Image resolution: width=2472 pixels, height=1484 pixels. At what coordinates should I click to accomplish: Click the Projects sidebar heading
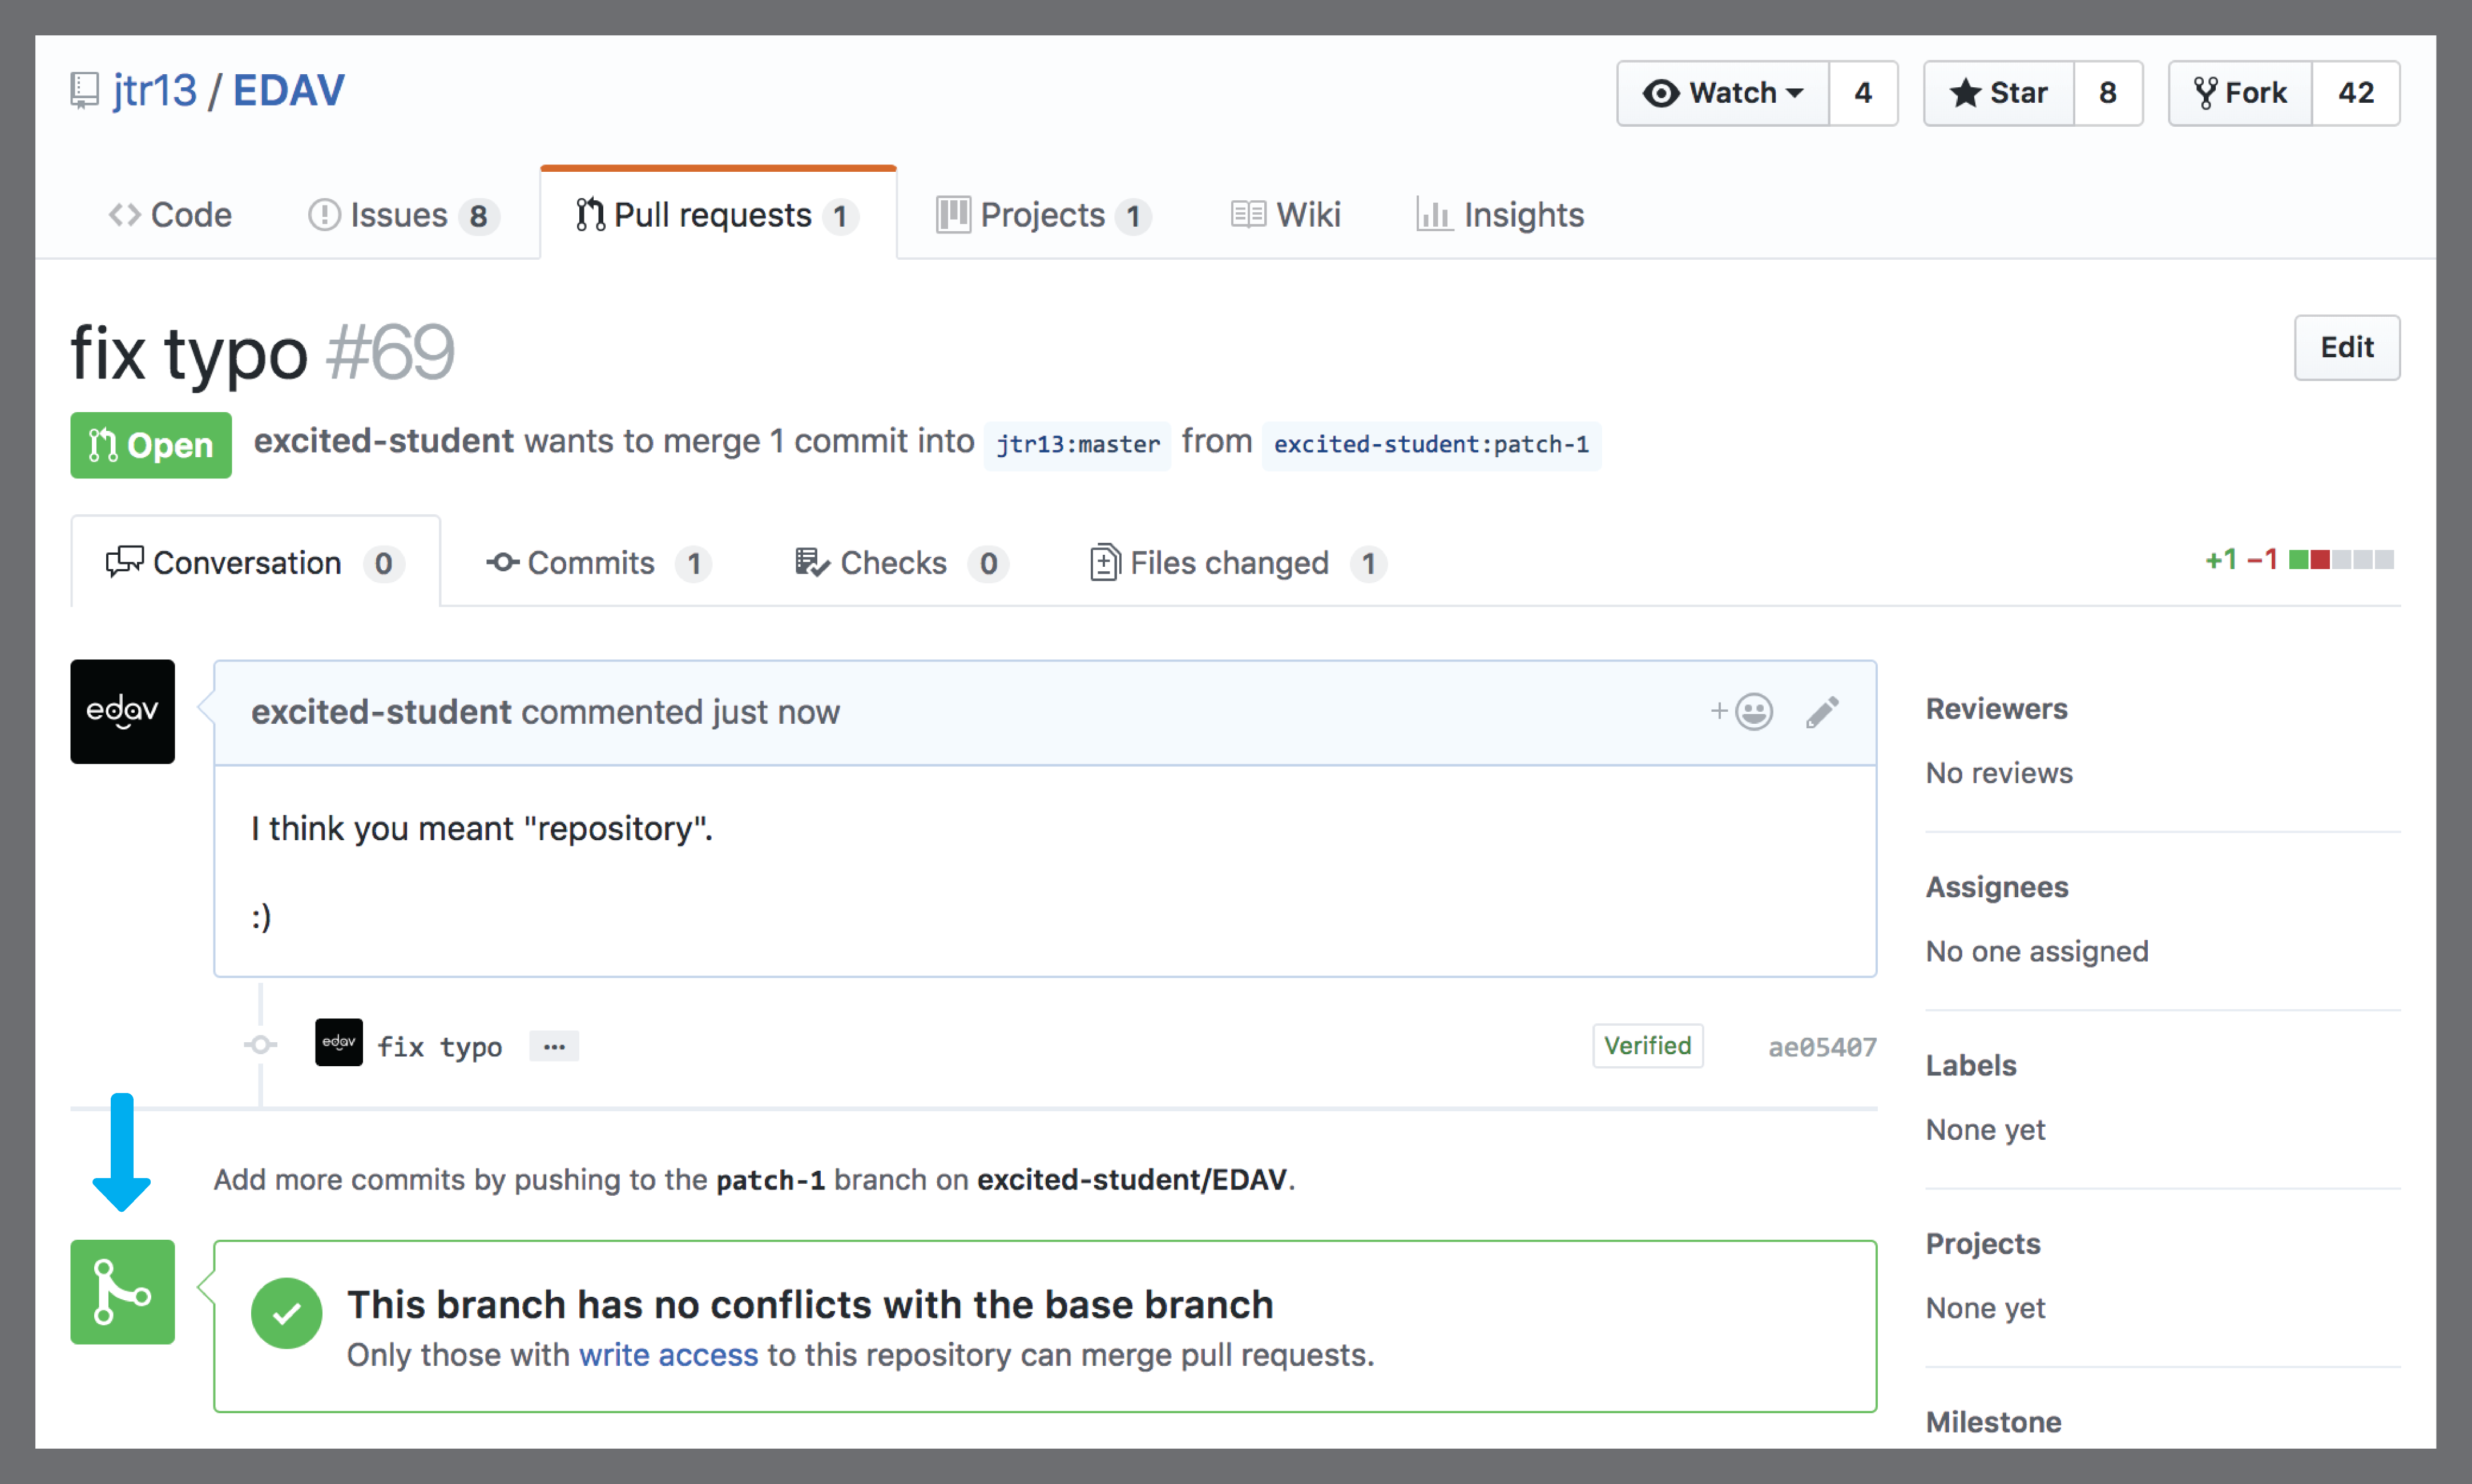(x=1983, y=1244)
